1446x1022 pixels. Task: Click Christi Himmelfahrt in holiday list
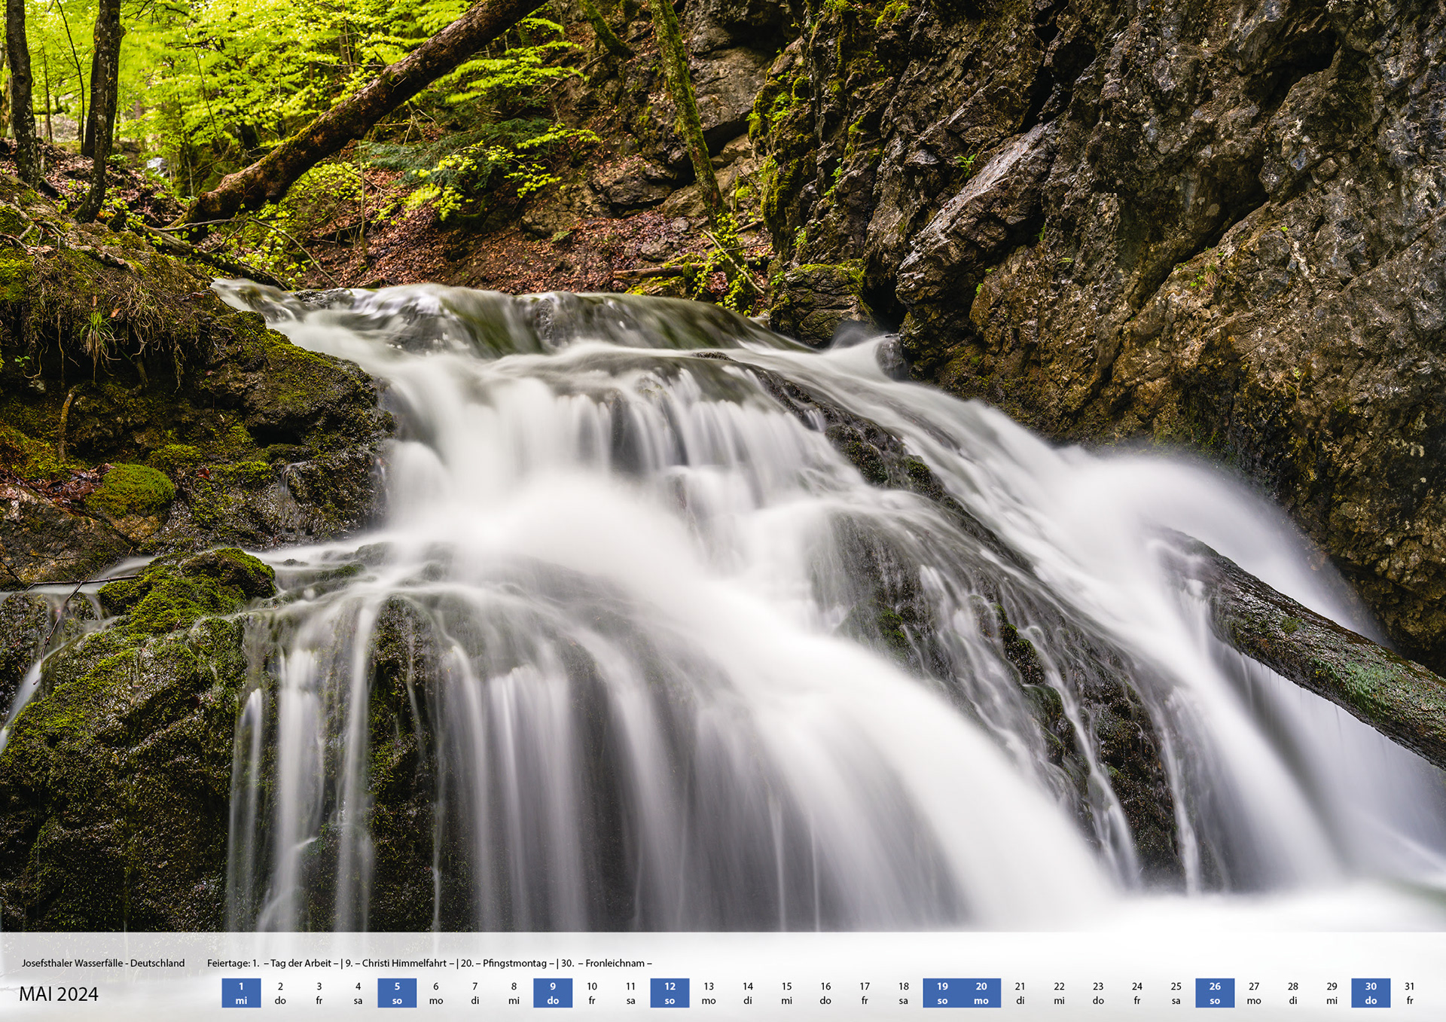[x=404, y=963]
